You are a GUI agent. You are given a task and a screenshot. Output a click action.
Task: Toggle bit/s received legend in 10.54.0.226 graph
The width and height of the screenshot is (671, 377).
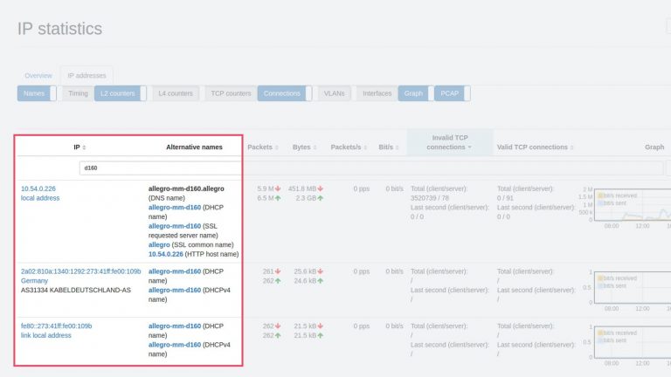(618, 195)
